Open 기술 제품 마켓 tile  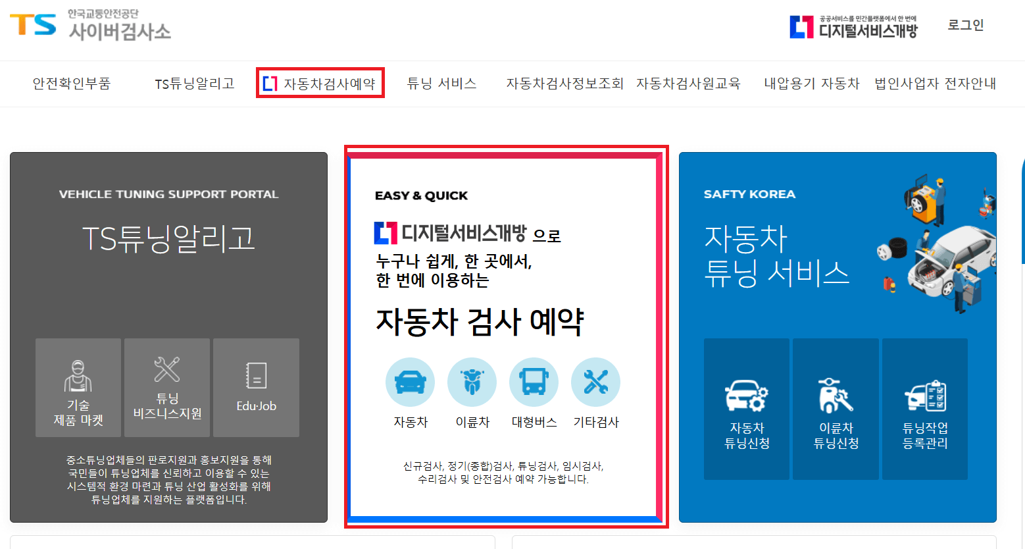78,388
